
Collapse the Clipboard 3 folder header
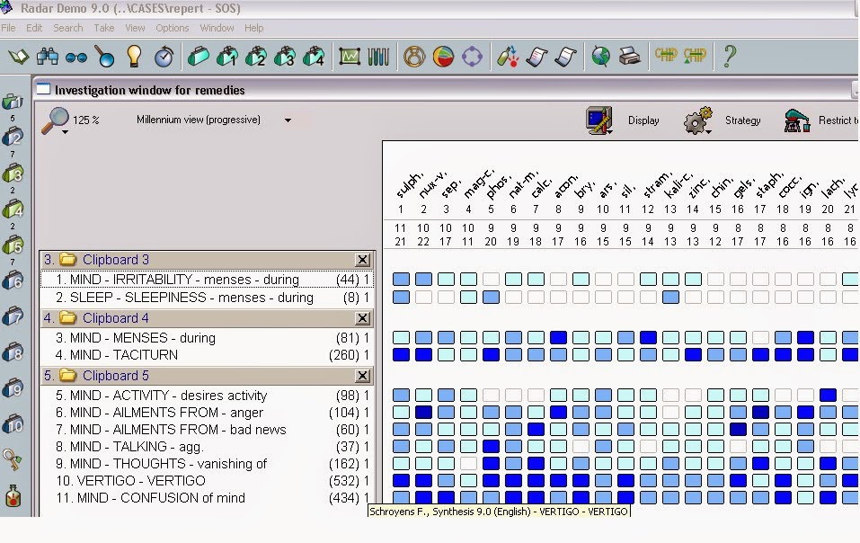pyautogui.click(x=207, y=260)
